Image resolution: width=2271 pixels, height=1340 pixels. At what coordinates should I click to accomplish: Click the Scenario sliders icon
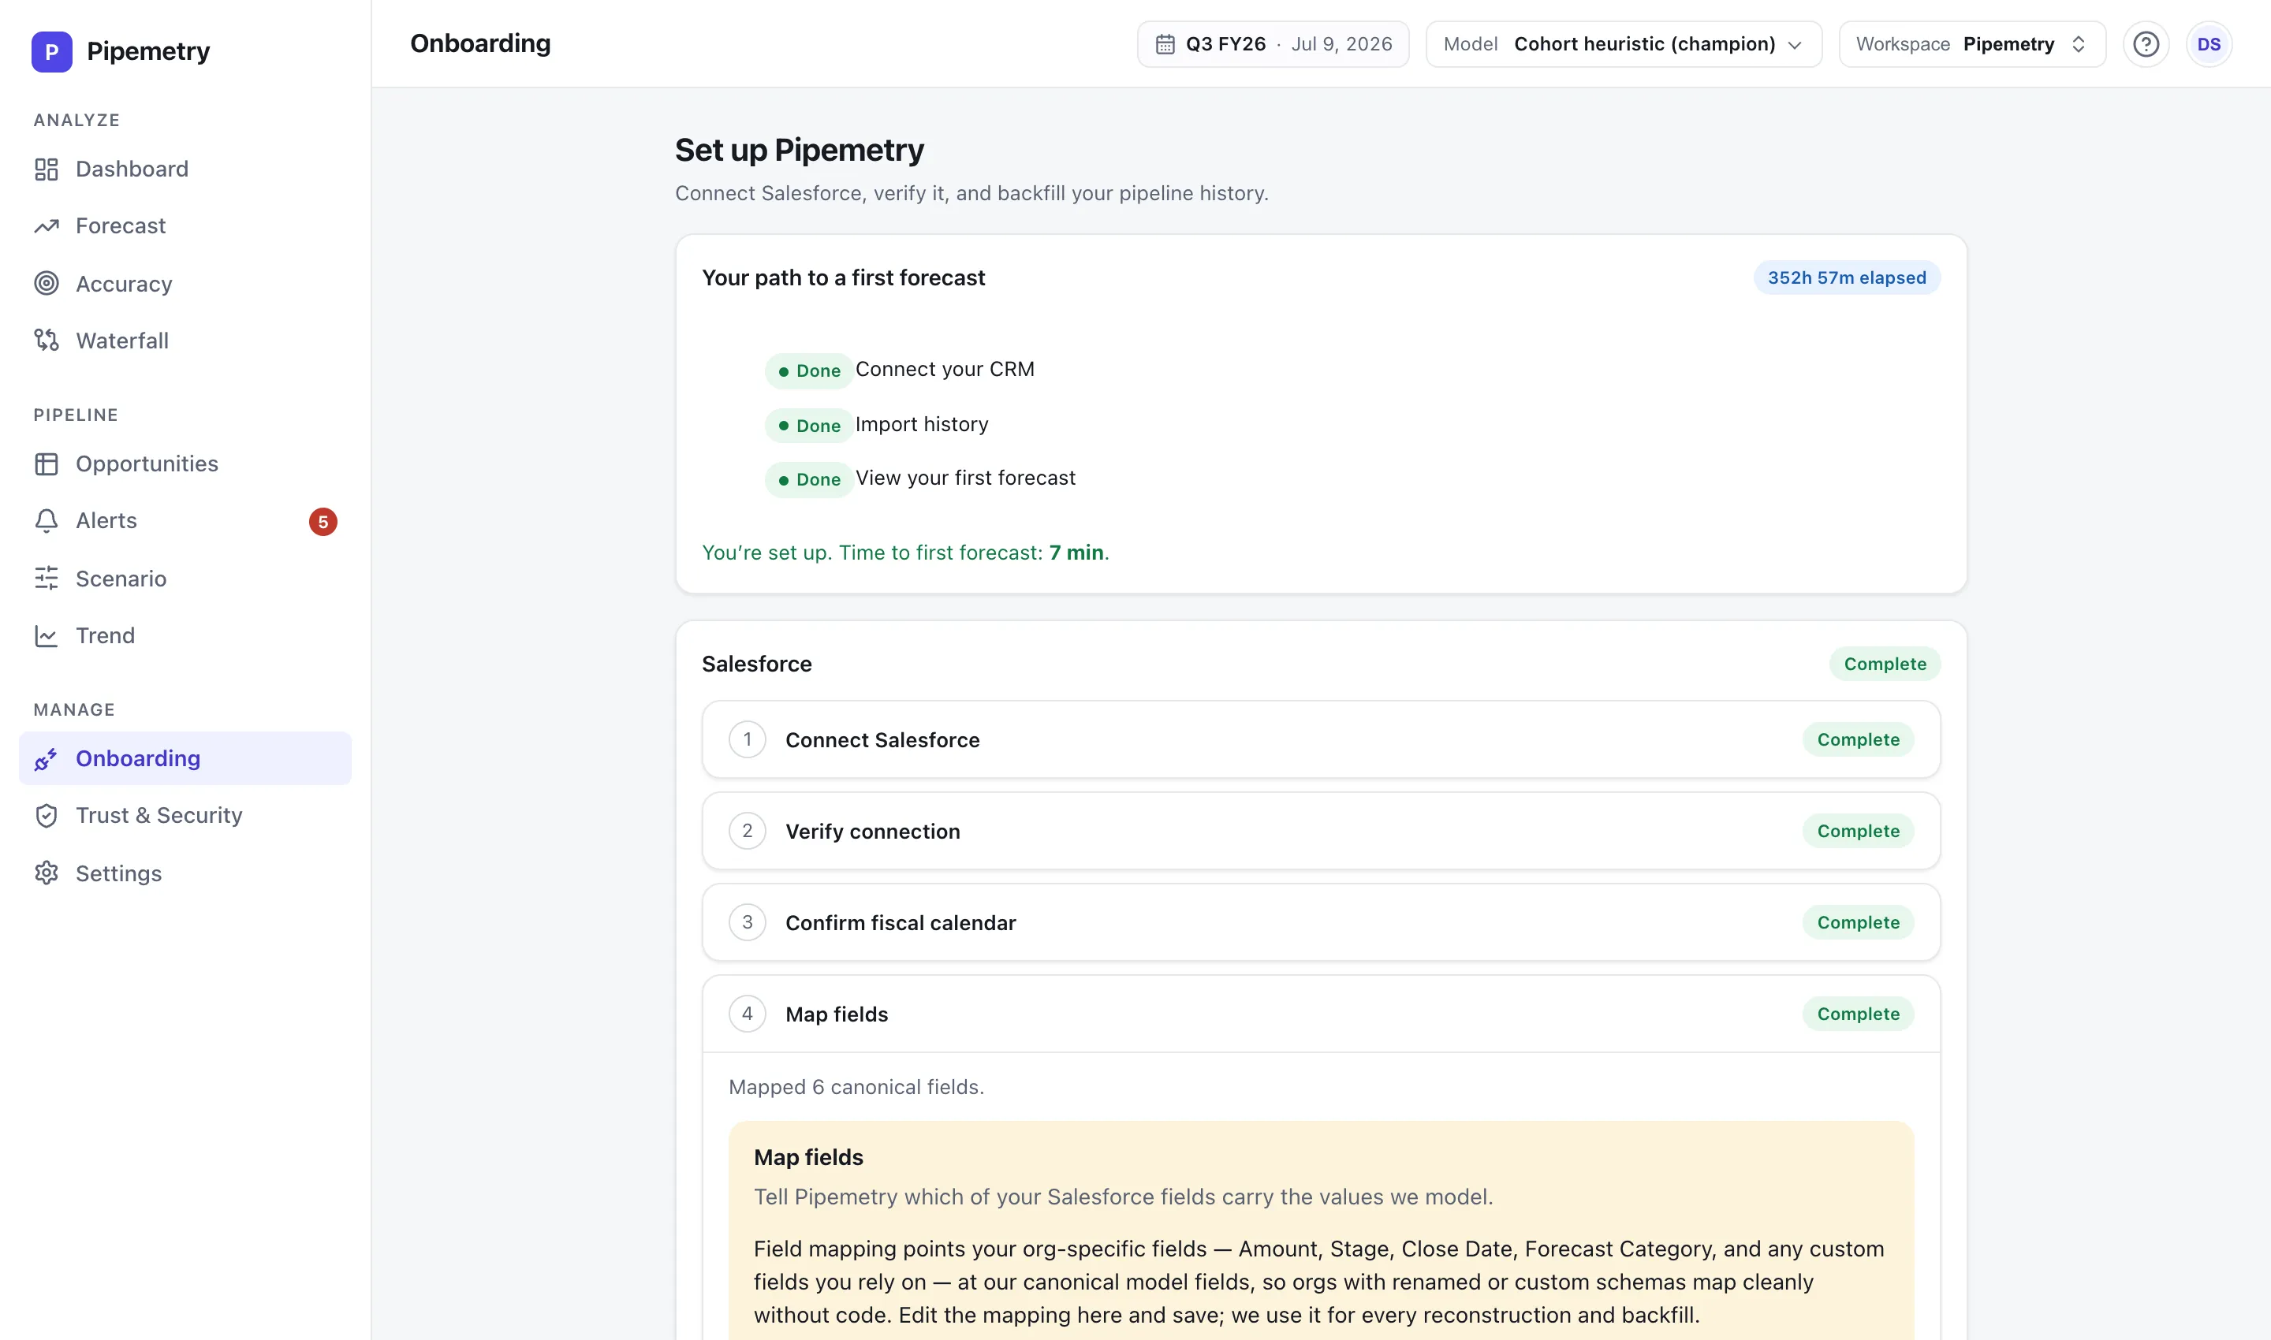[46, 579]
